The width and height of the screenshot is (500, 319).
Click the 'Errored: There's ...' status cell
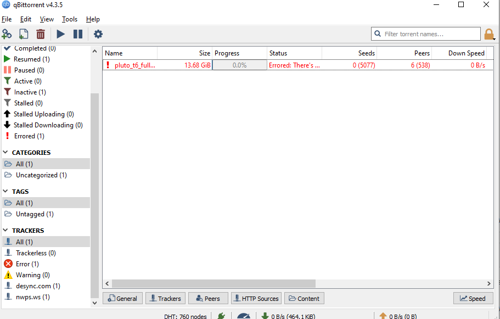point(294,65)
